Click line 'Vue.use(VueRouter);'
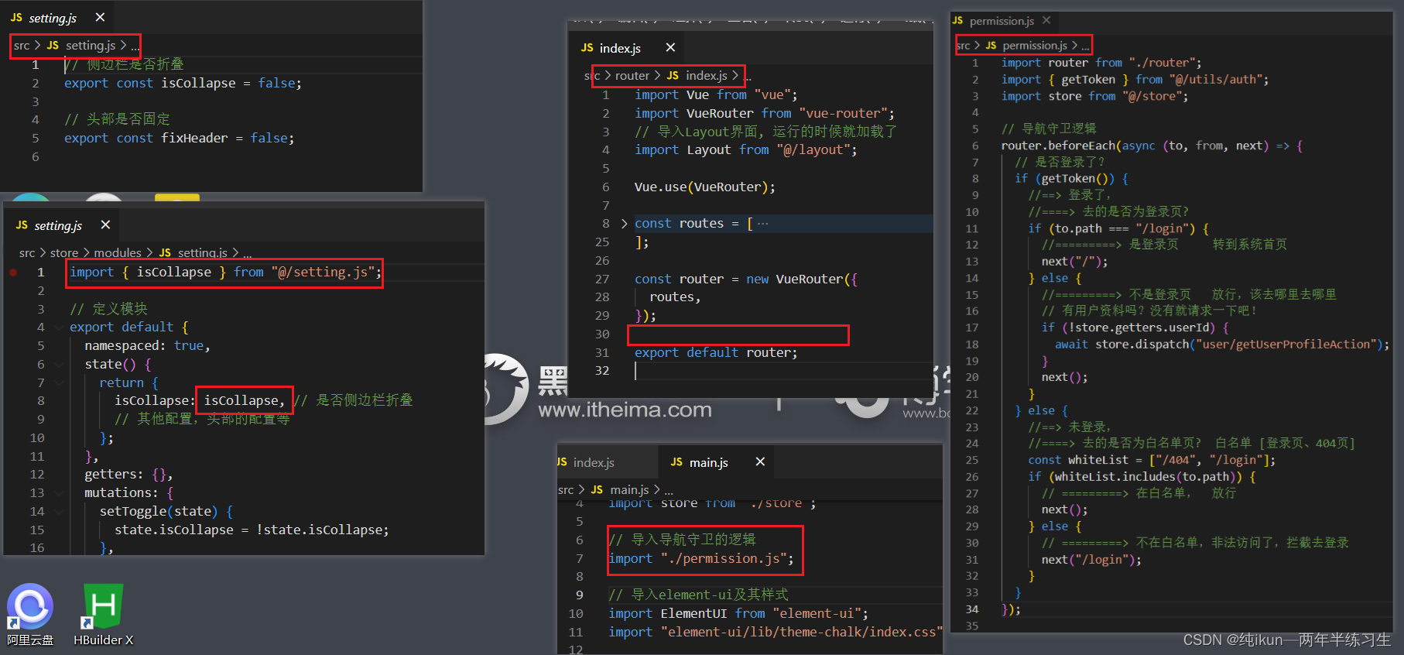 tap(704, 187)
